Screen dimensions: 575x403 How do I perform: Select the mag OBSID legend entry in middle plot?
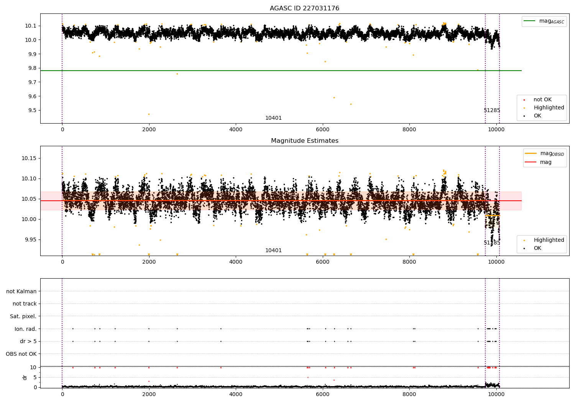pyautogui.click(x=544, y=154)
